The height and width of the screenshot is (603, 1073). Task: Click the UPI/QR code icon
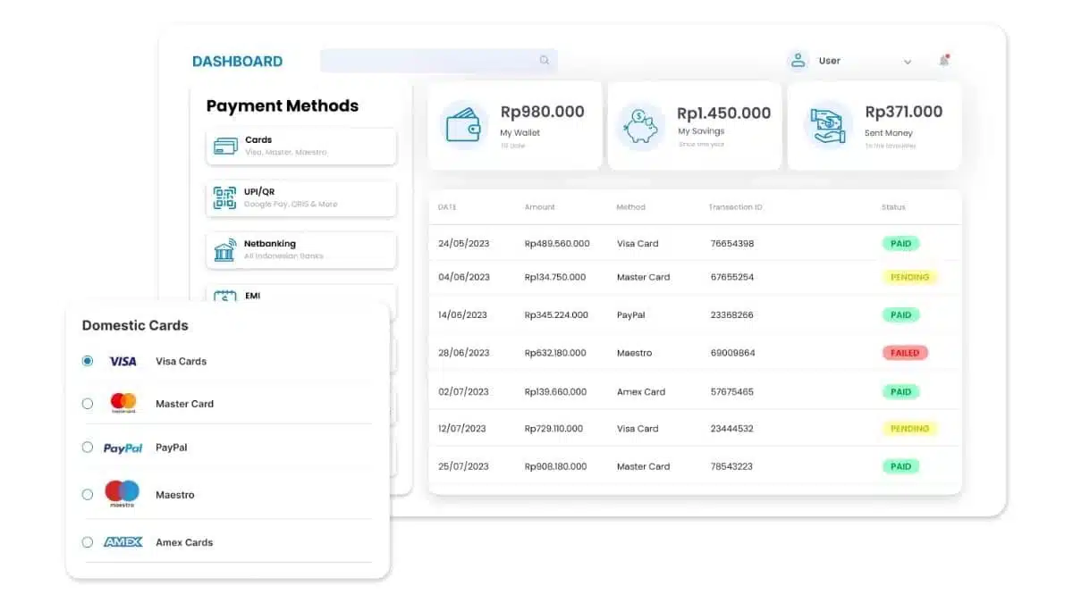point(224,197)
